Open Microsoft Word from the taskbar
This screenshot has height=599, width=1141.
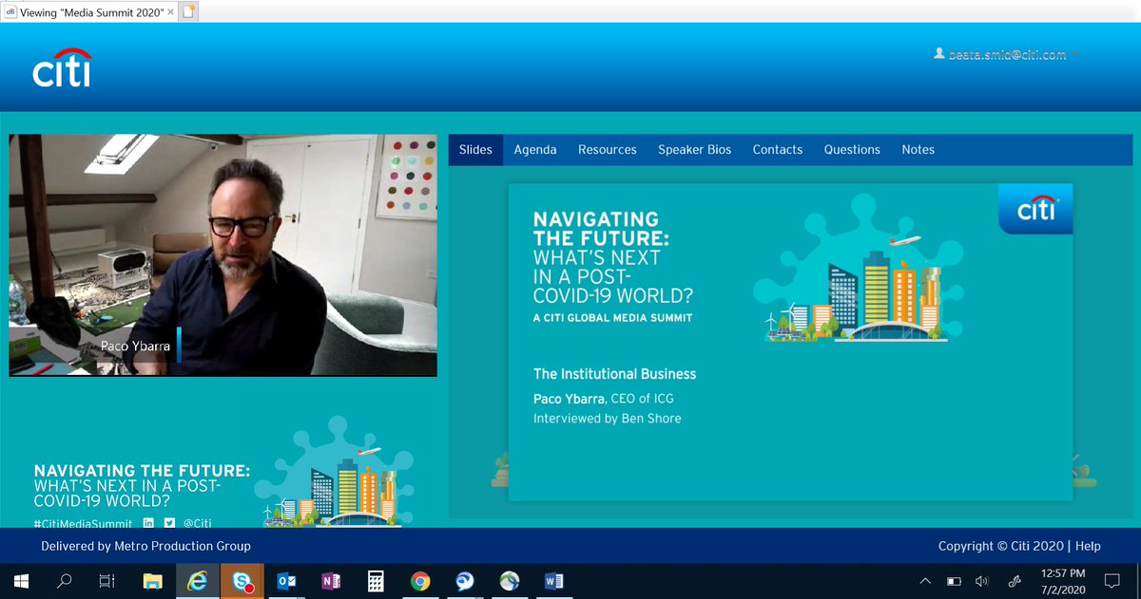point(554,581)
